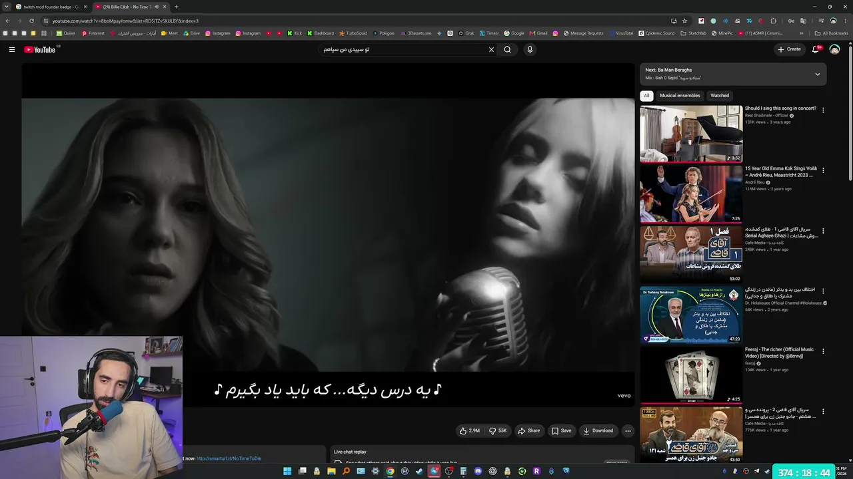Open options for 'Should I sing this song'

point(823,110)
